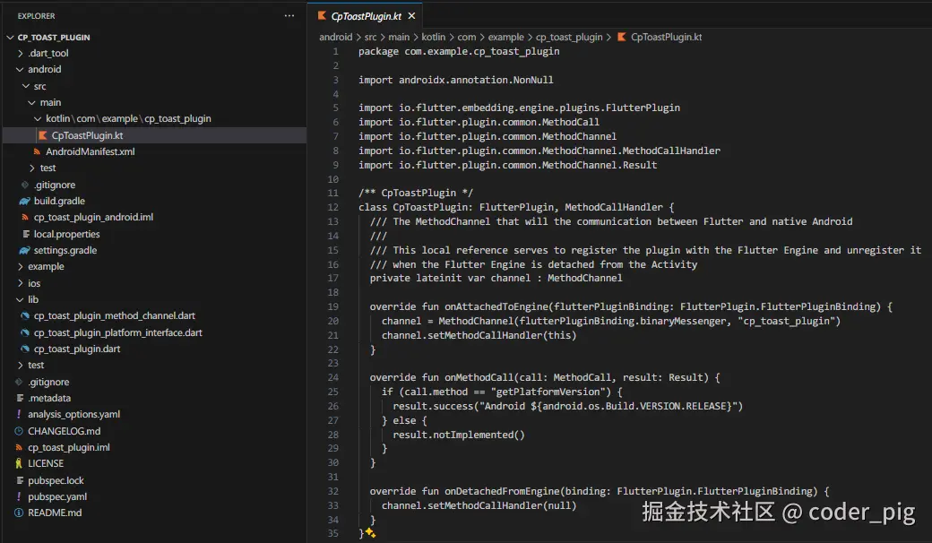Image resolution: width=932 pixels, height=543 pixels.
Task: Click the Kotlin file icon in the breadcrumb
Action: pos(622,37)
